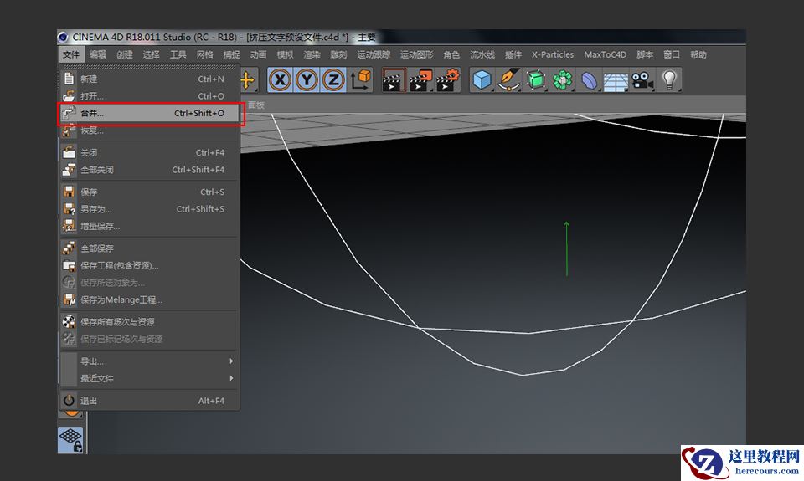Toggle the Z axis lock icon

coord(333,80)
